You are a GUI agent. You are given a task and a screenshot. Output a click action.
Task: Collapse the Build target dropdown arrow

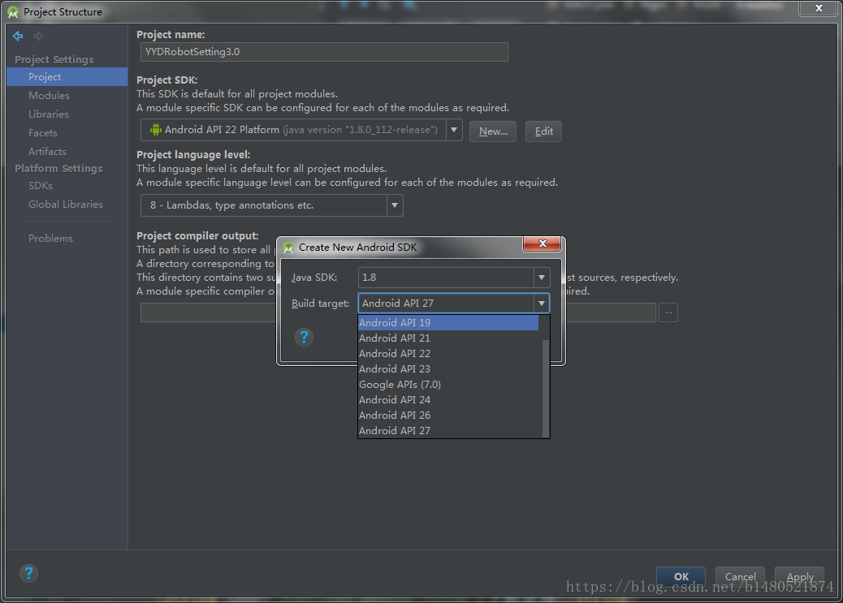(542, 303)
